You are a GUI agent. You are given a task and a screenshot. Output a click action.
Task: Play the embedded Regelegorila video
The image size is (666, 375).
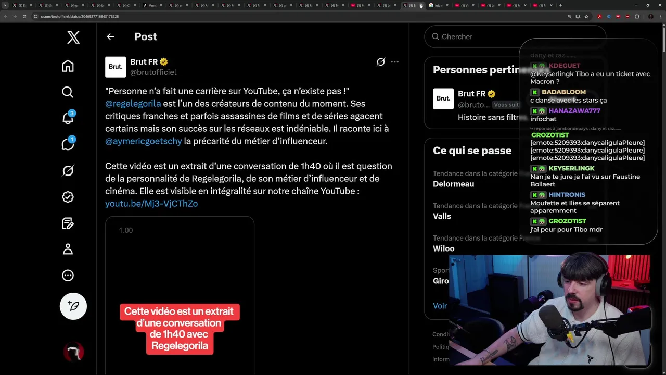point(180,296)
